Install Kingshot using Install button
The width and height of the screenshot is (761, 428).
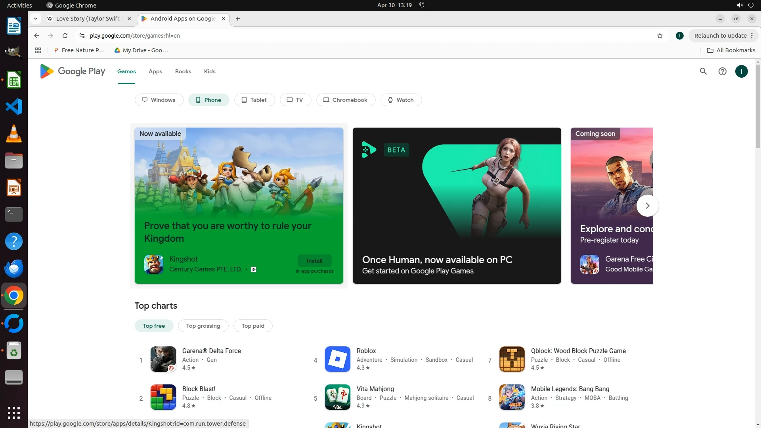(x=314, y=261)
